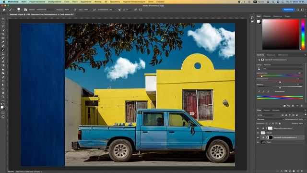Viewport: 307px width, 173px height.
Task: Open the search icon in options bar
Action: 298,10
